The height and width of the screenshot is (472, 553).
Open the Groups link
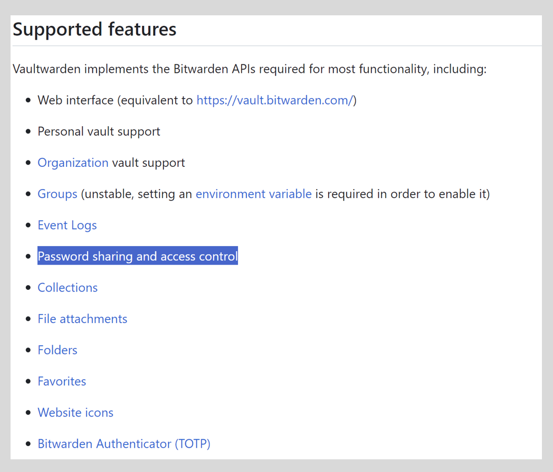click(x=58, y=194)
